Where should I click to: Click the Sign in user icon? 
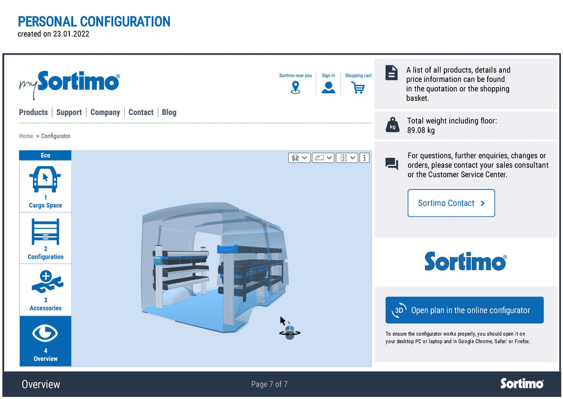[x=328, y=88]
